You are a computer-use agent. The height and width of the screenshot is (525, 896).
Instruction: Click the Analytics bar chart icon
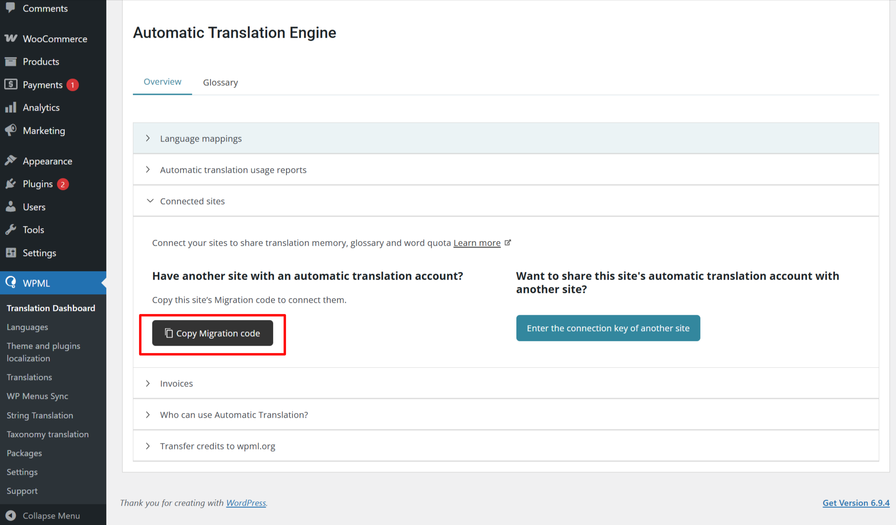[x=11, y=107]
